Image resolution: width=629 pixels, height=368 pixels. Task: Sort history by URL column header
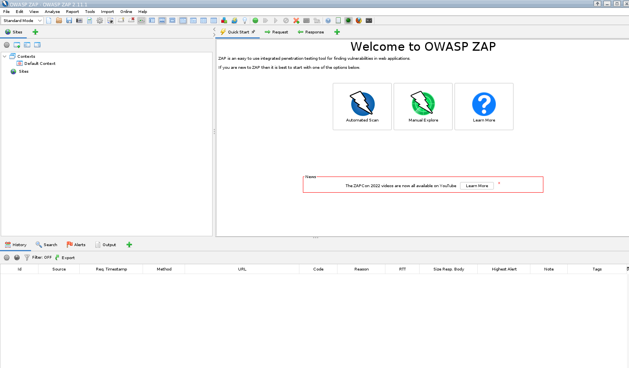click(242, 269)
